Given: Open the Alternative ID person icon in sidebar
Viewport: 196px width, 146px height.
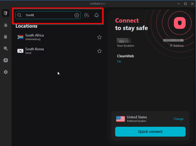Looking at the screenshot, I should point(6,60).
